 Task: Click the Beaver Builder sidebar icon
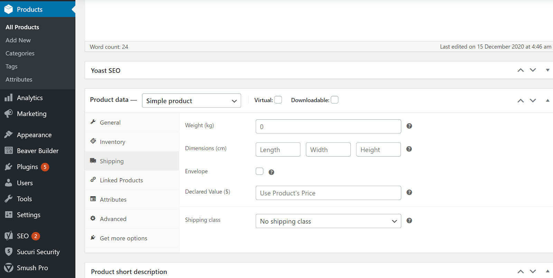pos(9,151)
